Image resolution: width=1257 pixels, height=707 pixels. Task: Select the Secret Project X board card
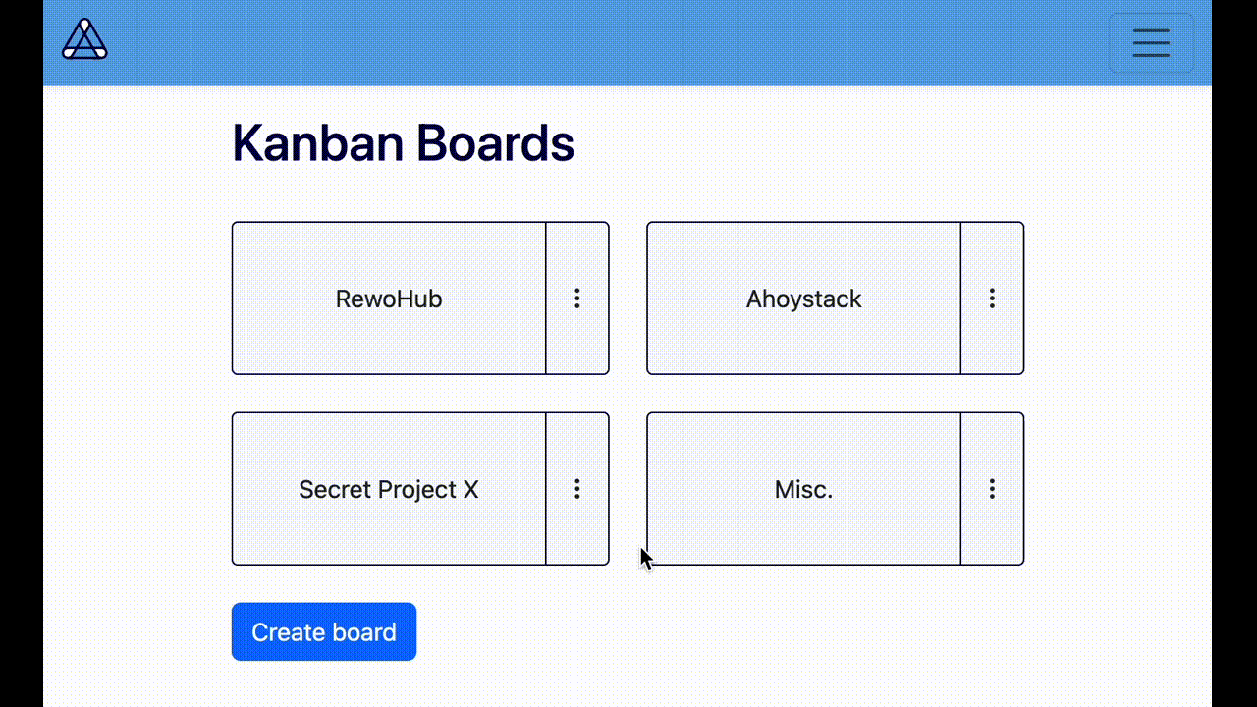click(389, 489)
